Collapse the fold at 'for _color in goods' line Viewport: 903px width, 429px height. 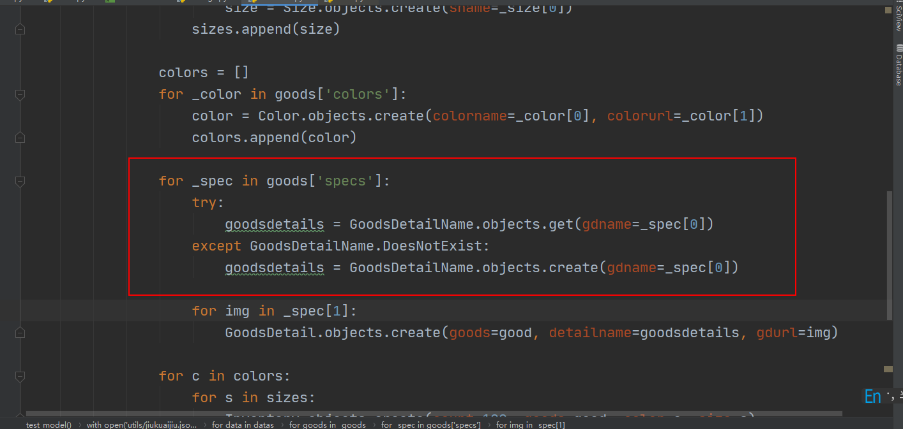[x=20, y=94]
